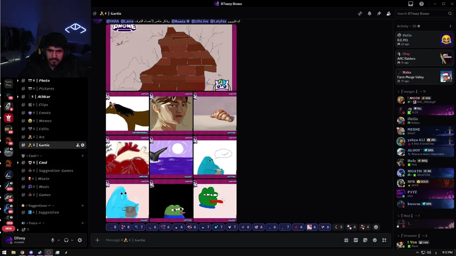Open member MUATH profile
This screenshot has height=256, width=456.
pyautogui.click(x=424, y=173)
